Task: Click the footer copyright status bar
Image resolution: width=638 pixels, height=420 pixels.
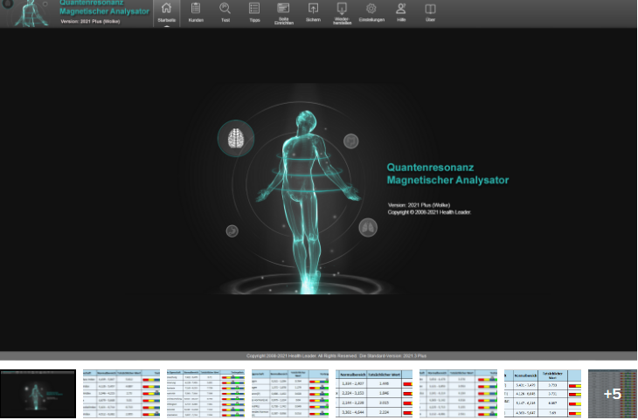Action: coord(318,355)
